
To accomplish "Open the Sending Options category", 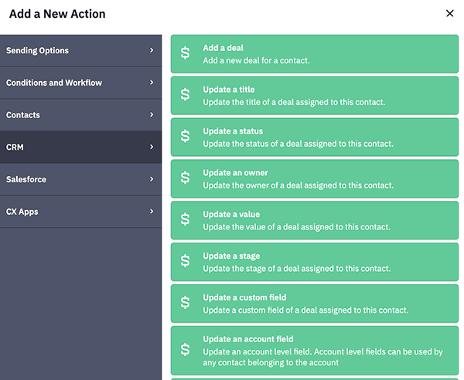I will tap(80, 50).
